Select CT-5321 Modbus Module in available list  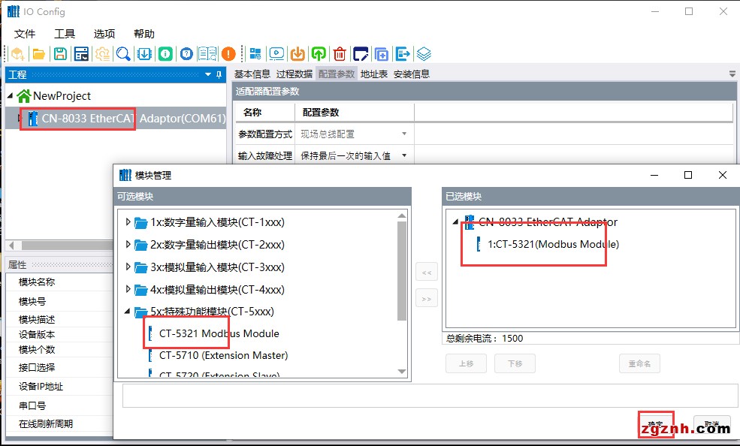click(x=219, y=333)
